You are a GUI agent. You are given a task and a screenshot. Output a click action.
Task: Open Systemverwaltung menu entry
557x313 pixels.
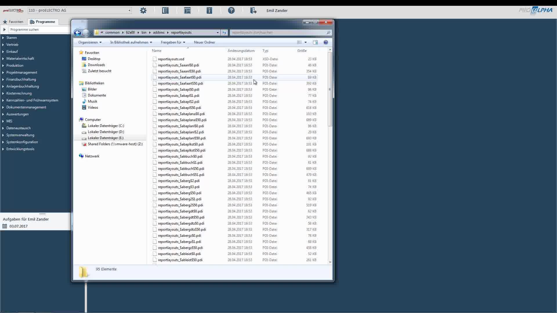(x=20, y=135)
